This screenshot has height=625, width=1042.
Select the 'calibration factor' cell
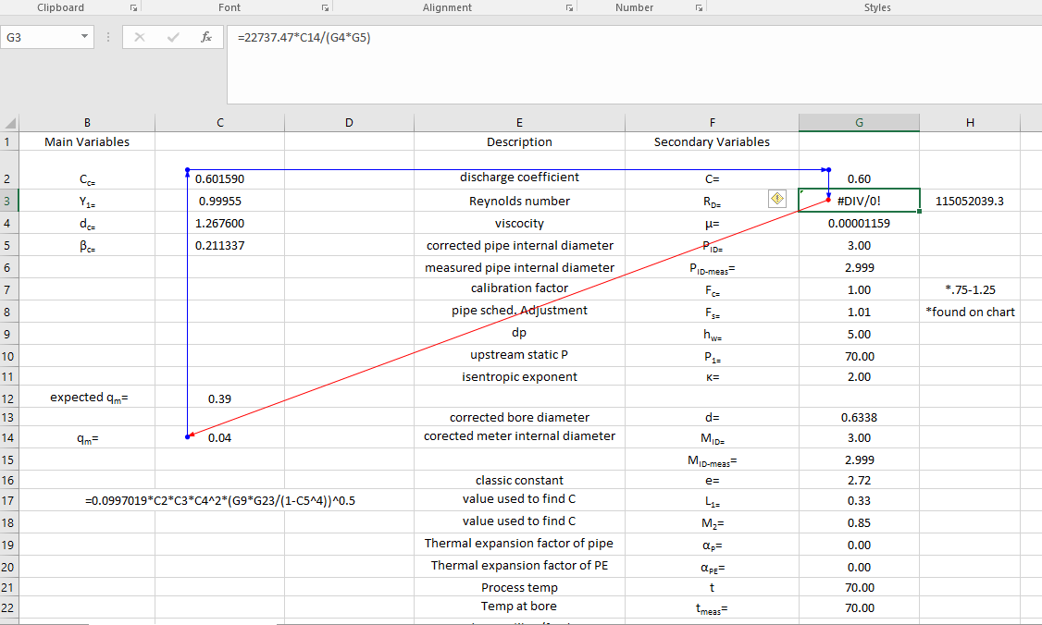click(520, 288)
